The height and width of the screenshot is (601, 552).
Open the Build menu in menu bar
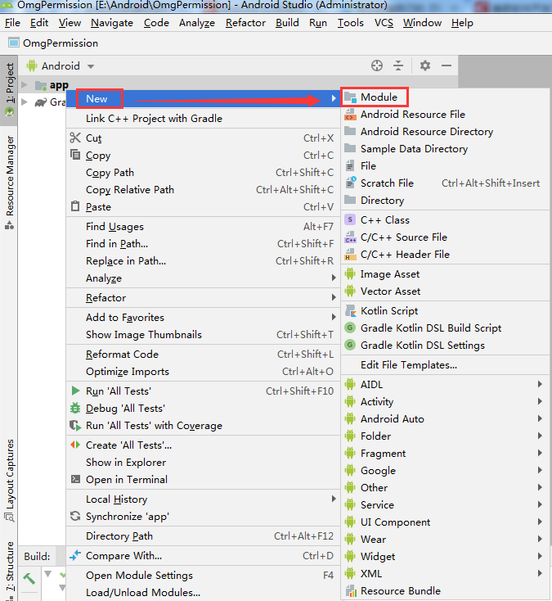point(287,23)
